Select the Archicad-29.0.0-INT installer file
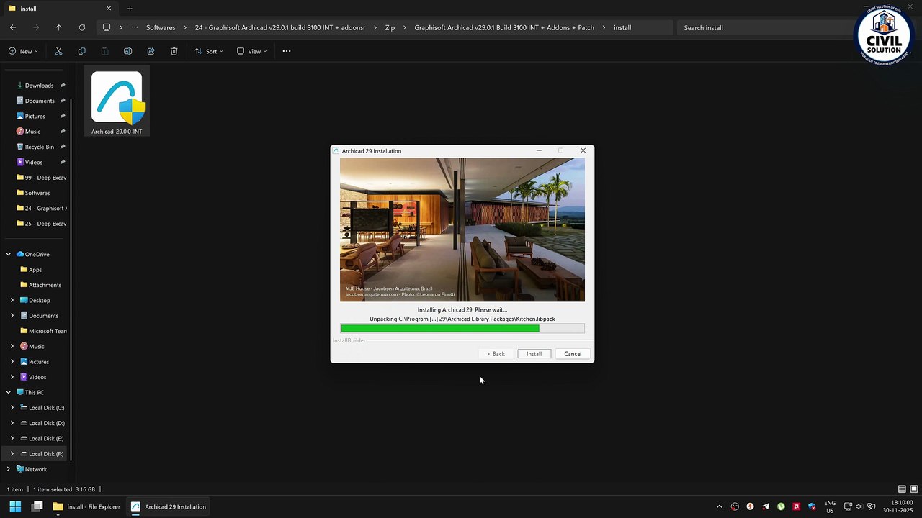This screenshot has width=922, height=518. pyautogui.click(x=117, y=101)
